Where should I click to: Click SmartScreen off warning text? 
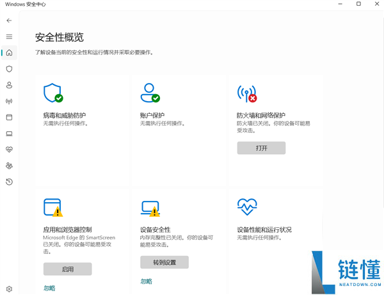79,244
